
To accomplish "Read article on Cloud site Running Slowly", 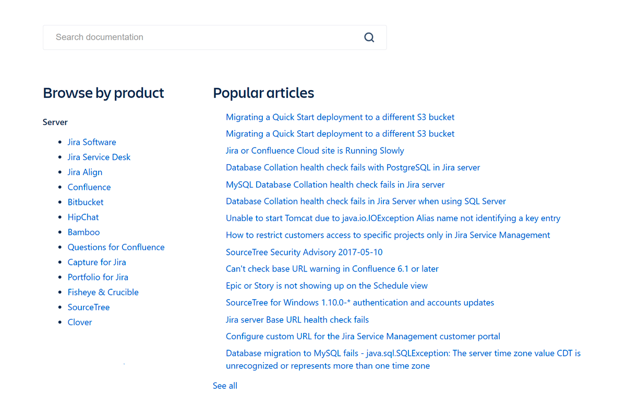I will click(x=315, y=151).
